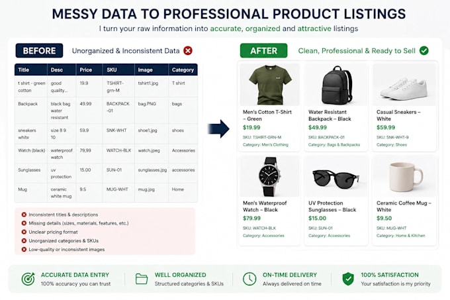The image size is (450, 300).
Task: Click the Men's Waterproof Watch – Black title
Action: 265,207
